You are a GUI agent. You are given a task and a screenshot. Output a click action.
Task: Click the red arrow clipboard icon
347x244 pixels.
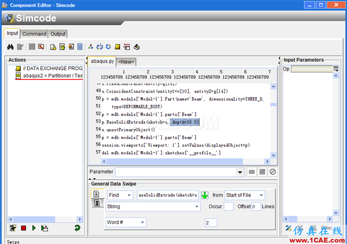[x=40, y=47]
